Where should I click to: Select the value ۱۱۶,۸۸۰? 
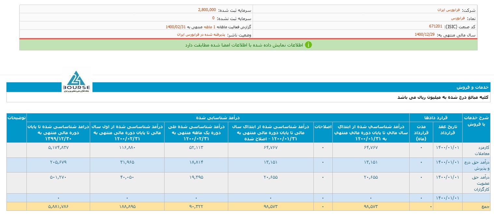tap(128, 147)
